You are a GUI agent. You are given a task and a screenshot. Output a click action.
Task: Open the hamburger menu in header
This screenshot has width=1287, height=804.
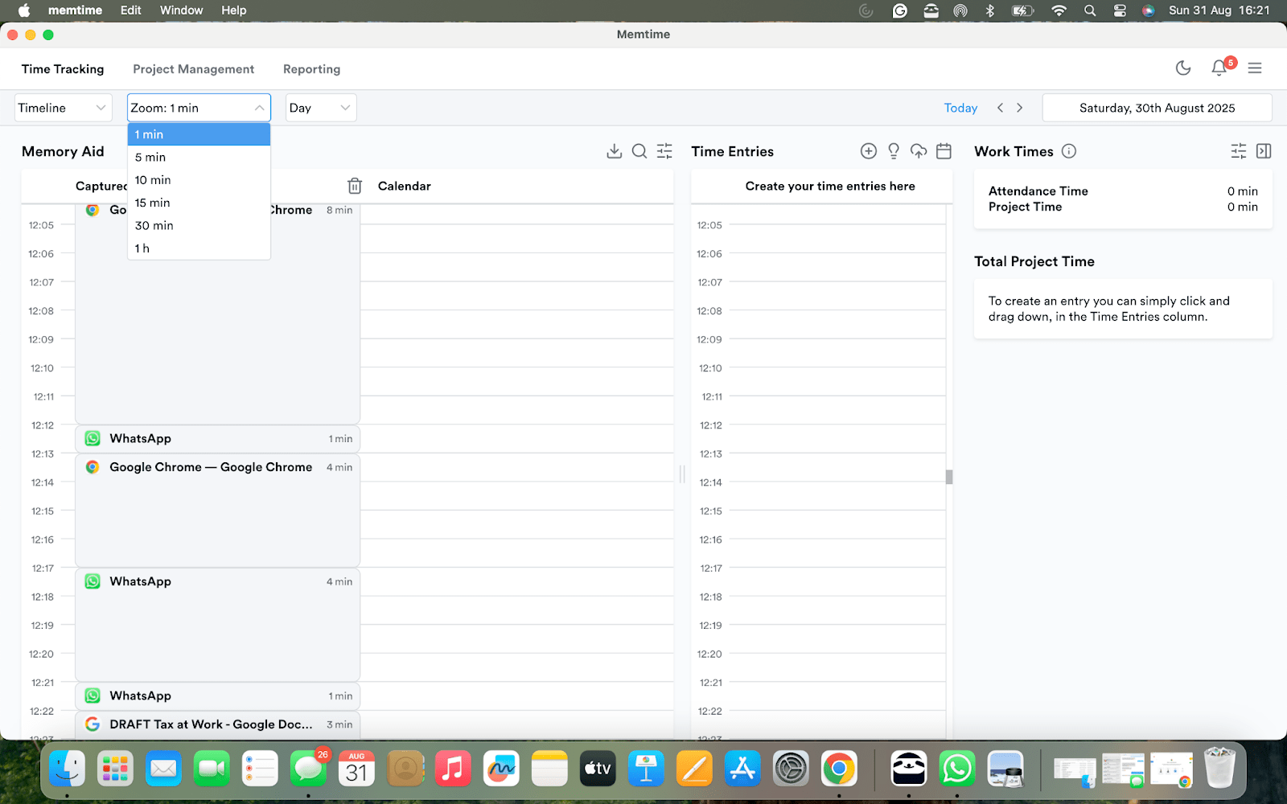[x=1255, y=68]
